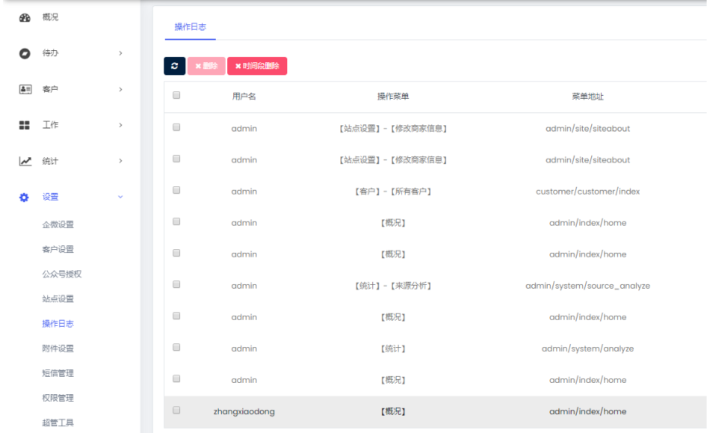
Task: Open the 概况 menu item
Action: [x=50, y=17]
